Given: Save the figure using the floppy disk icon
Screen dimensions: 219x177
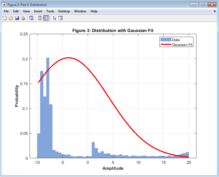Looking at the screenshot, I should (x=17, y=18).
